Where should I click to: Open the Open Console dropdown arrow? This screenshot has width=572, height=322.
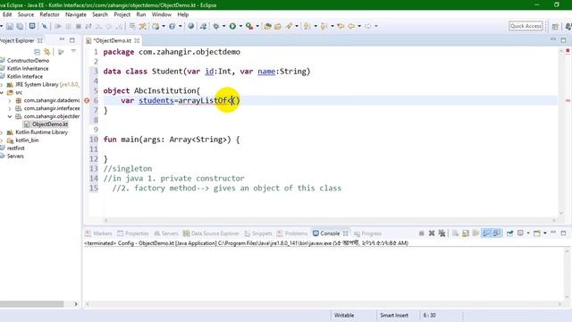(x=545, y=233)
